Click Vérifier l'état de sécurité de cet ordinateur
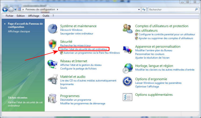Image resolution: width=201 pixels, height=118 pixels. click(84, 49)
